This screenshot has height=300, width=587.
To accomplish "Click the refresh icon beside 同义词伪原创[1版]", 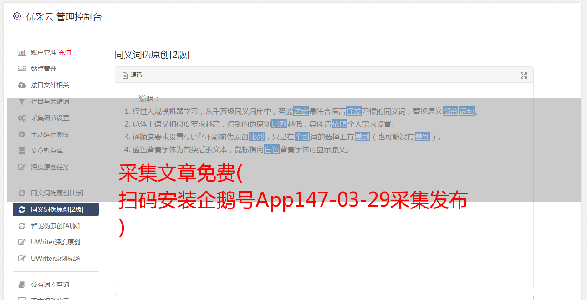I will pyautogui.click(x=21, y=193).
